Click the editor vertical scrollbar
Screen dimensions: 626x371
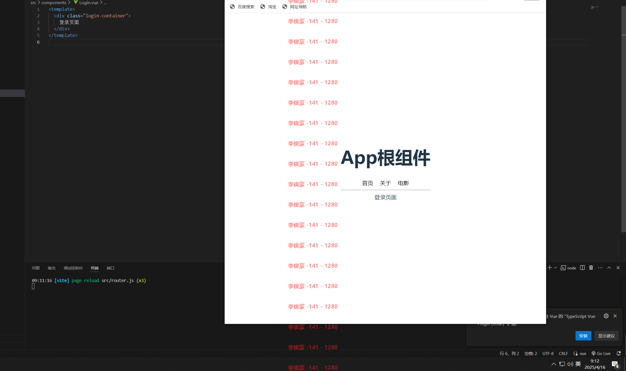pyautogui.click(x=624, y=118)
